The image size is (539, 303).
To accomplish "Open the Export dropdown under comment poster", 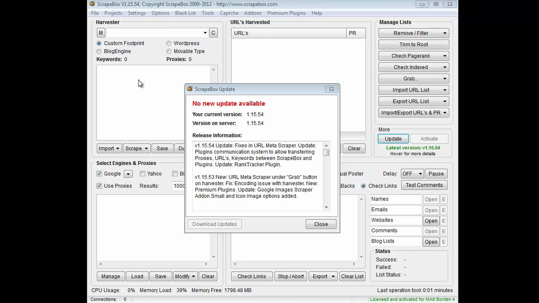I will point(323,276).
